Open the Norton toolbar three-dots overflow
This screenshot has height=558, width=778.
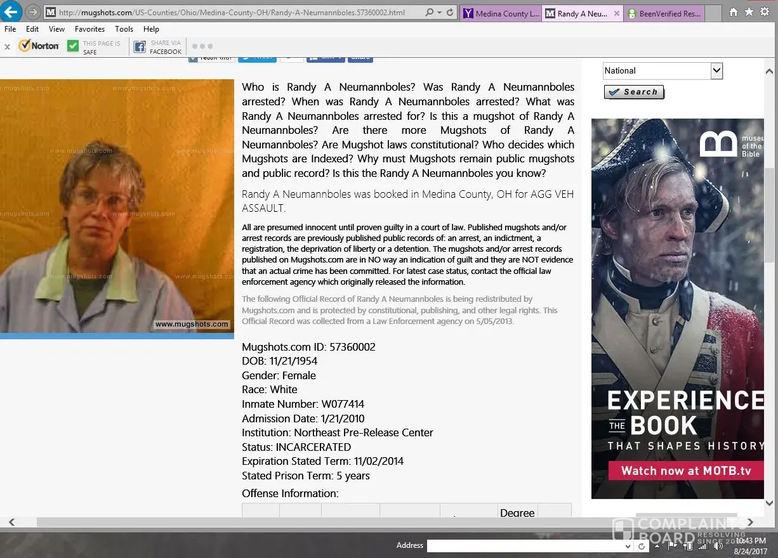tap(202, 46)
